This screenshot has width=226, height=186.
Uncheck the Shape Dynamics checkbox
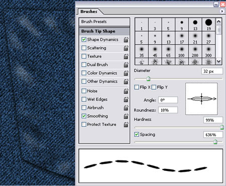point(84,40)
